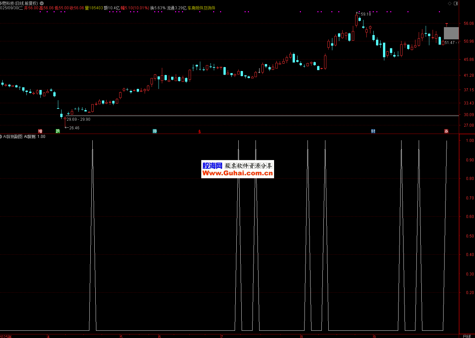Click month 5 marker on the time axis
The image size is (475, 338).
(121, 336)
